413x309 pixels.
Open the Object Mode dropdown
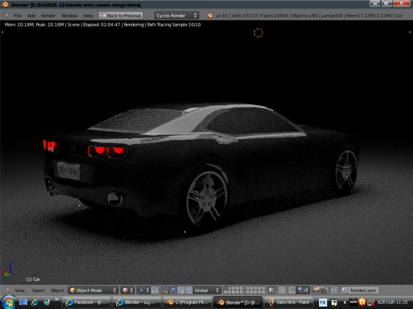tap(93, 290)
